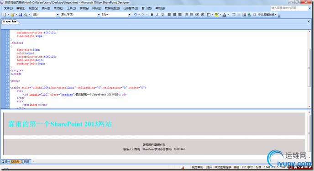This screenshot has height=171, width=314.
Task: Expand the Borders dropdown arrow
Action: [213, 15]
